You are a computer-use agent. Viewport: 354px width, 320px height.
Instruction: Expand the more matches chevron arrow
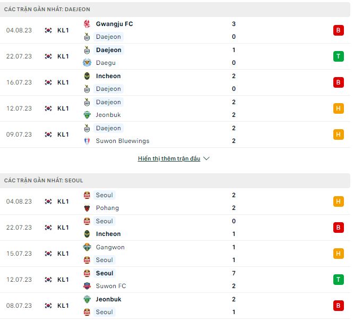(x=206, y=159)
